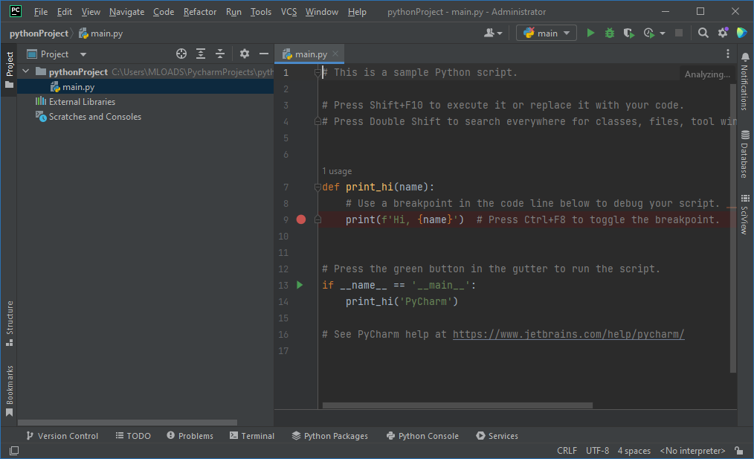Select opened file crosshair icon in Project panel
754x459 pixels.
181,54
